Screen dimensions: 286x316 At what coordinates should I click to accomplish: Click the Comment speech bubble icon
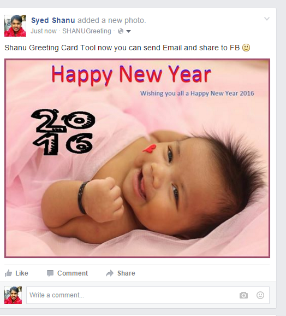tap(50, 273)
